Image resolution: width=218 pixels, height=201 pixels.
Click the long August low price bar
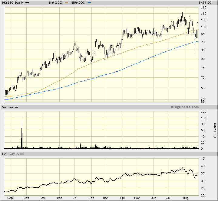(x=195, y=44)
